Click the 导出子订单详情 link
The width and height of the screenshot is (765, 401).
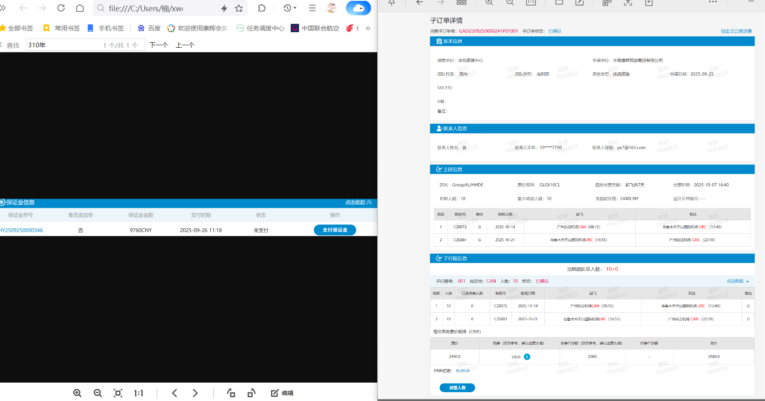[x=736, y=31]
